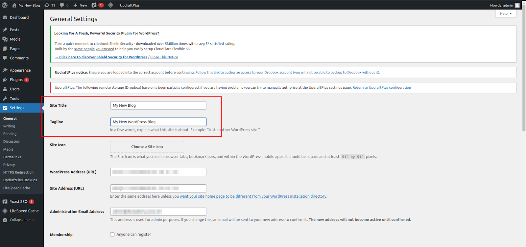Expand the Help dropdown tab

point(506,13)
